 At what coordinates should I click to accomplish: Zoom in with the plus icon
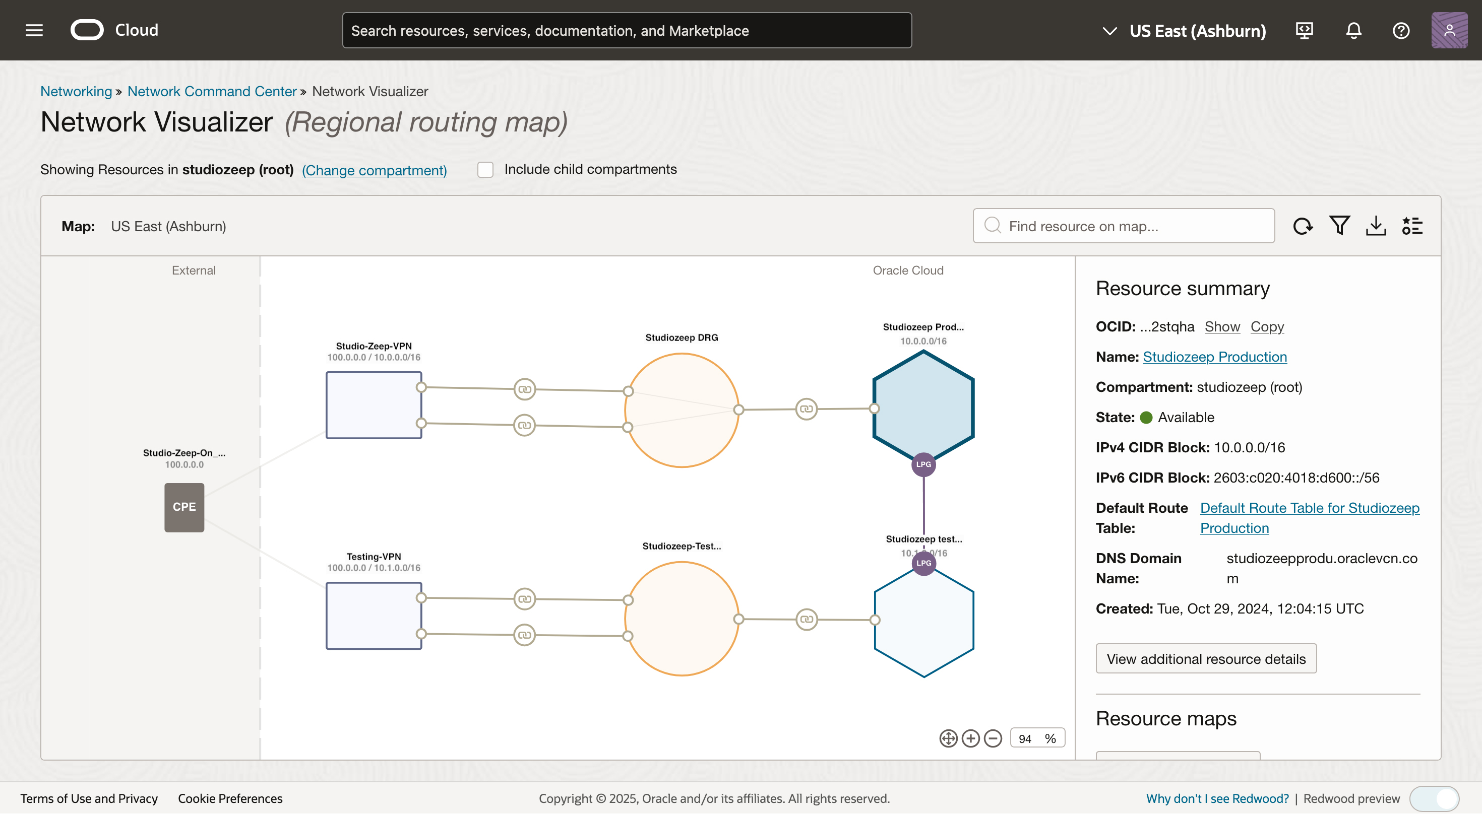click(970, 738)
